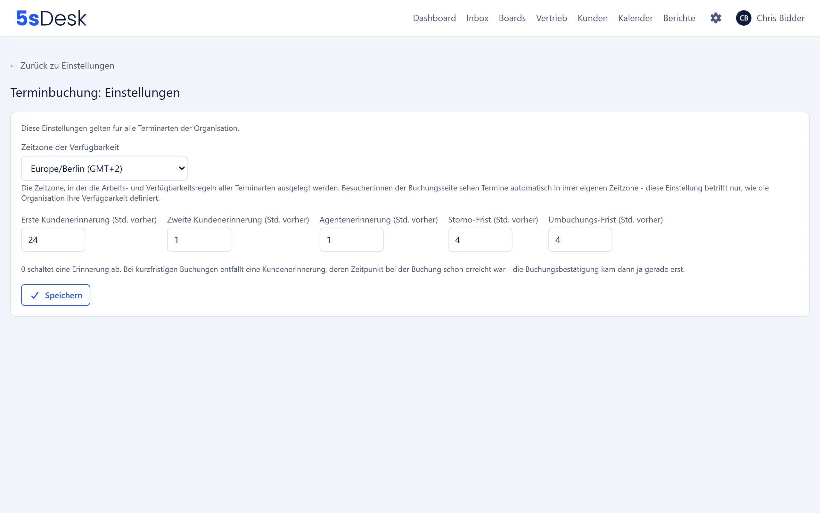Click the Erste Kundenerinnerung (Std. vorher) label

89,220
